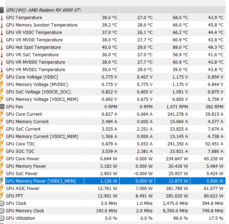Click the 99.0 % utilization maximum value
Image resolution: width=229 pixels, height=224 pixels.
point(181,218)
